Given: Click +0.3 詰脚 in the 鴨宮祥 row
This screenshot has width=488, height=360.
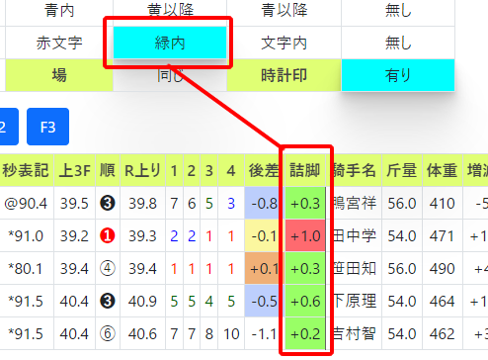Looking at the screenshot, I should click(305, 204).
